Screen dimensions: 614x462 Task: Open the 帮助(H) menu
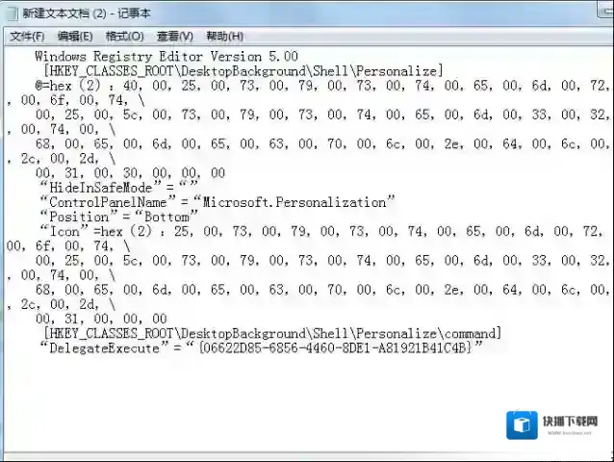click(x=224, y=37)
